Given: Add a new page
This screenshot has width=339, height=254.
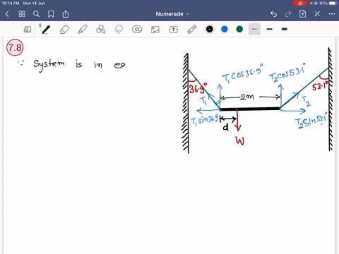Looking at the screenshot, I should coord(302,14).
